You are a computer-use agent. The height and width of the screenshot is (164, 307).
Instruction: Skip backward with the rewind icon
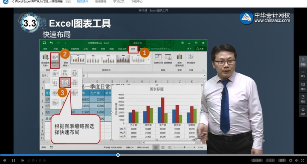point(5,161)
